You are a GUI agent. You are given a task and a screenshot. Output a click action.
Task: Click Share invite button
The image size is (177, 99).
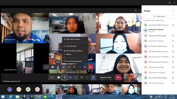[159, 16]
